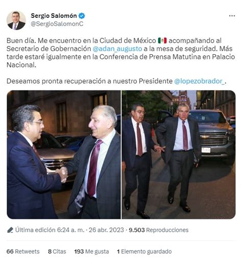
Task: Show the 8 Citas list
Action: point(57,251)
